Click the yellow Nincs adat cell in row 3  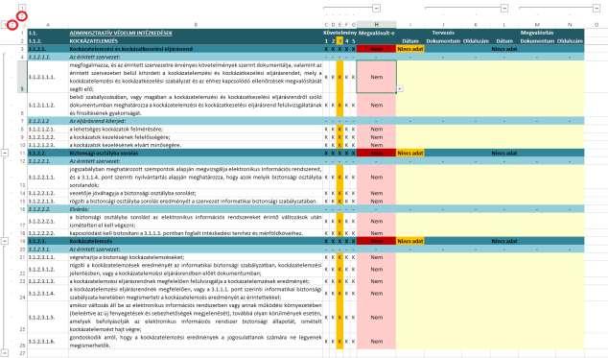(410, 49)
